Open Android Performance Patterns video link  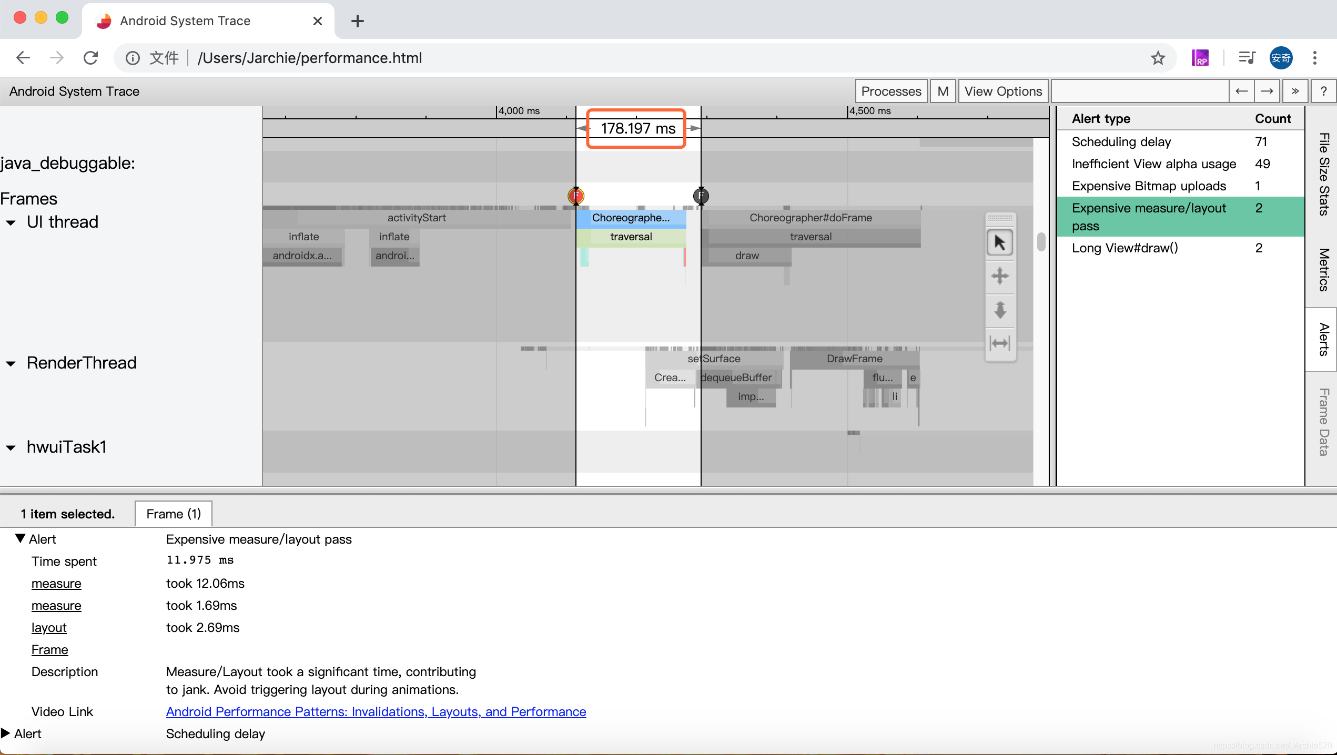click(376, 711)
